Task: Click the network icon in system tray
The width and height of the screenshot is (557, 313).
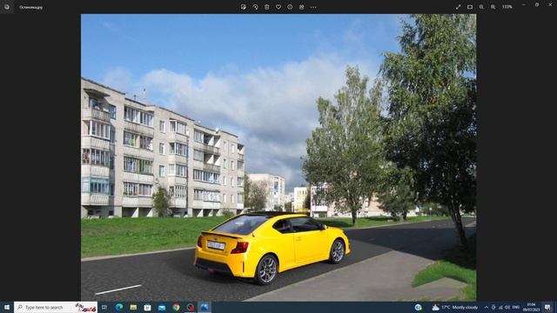Action: click(x=501, y=307)
